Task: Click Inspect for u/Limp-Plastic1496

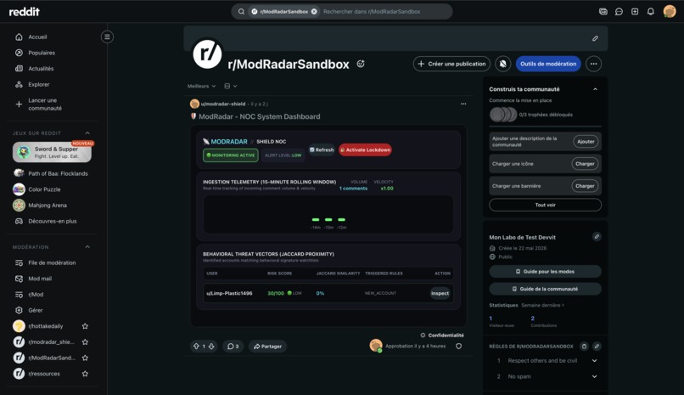Action: coord(440,293)
